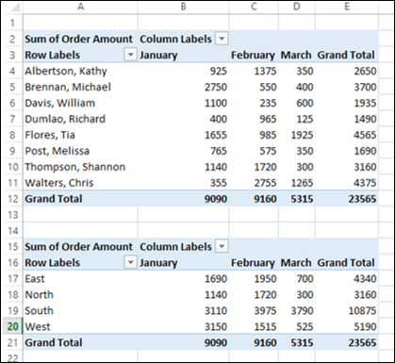Image resolution: width=395 pixels, height=363 pixels.
Task: Click value 300 in North row
Action: click(304, 295)
